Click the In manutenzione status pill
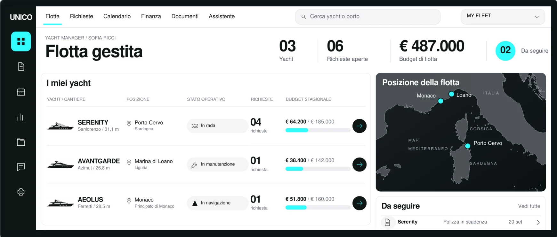This screenshot has height=237, width=557. 218,164
